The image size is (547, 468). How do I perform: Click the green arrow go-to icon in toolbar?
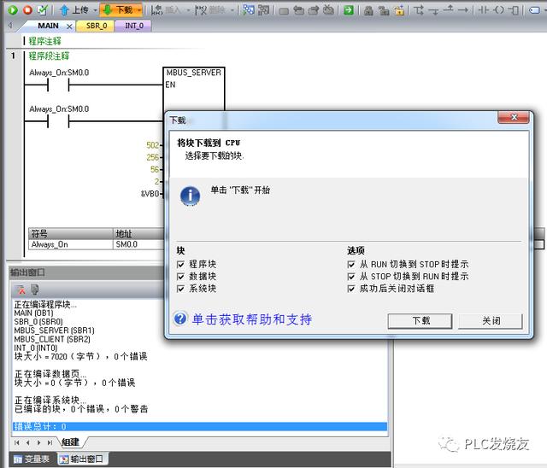(349, 10)
